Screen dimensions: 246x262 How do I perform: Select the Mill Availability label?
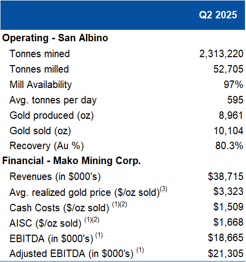(41, 85)
